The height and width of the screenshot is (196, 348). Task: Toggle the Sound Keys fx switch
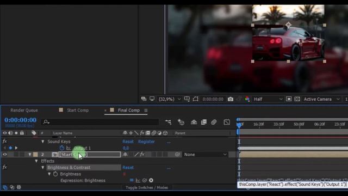5,142
